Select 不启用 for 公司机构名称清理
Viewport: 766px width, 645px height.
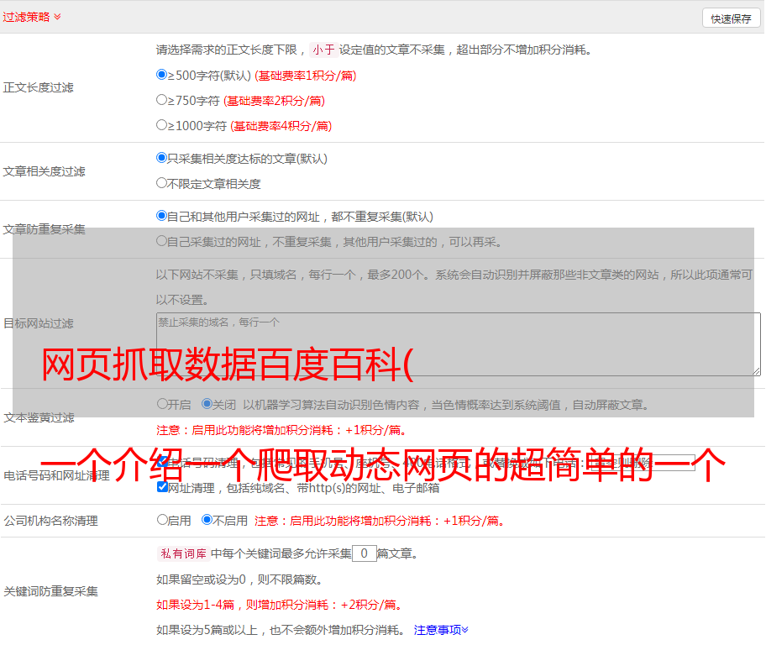coord(207,519)
